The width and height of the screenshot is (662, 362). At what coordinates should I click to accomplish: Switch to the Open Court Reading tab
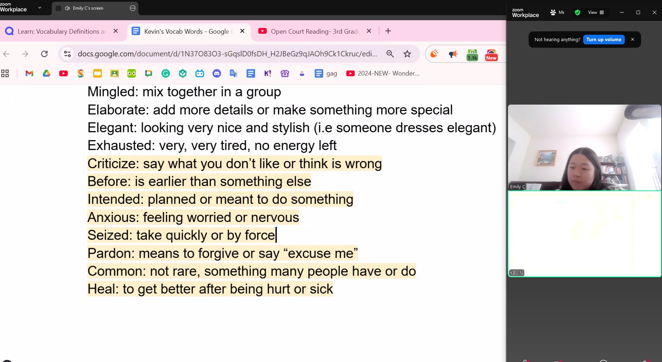315,31
